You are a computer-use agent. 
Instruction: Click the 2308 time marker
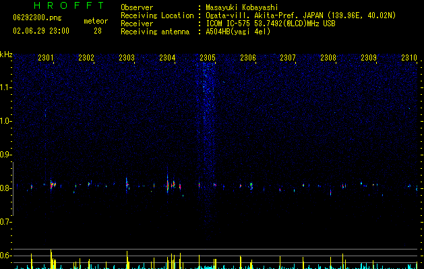click(x=328, y=57)
